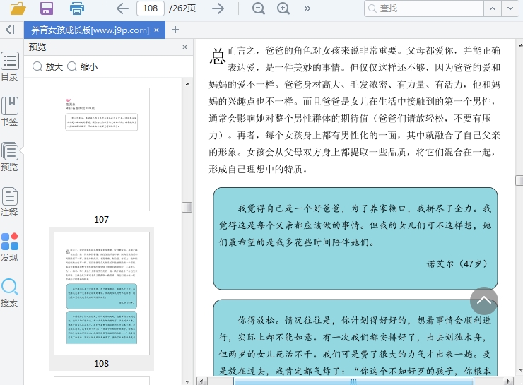Click the horizontal scrollbar thumb
The height and width of the screenshot is (385, 523).
pos(353,381)
